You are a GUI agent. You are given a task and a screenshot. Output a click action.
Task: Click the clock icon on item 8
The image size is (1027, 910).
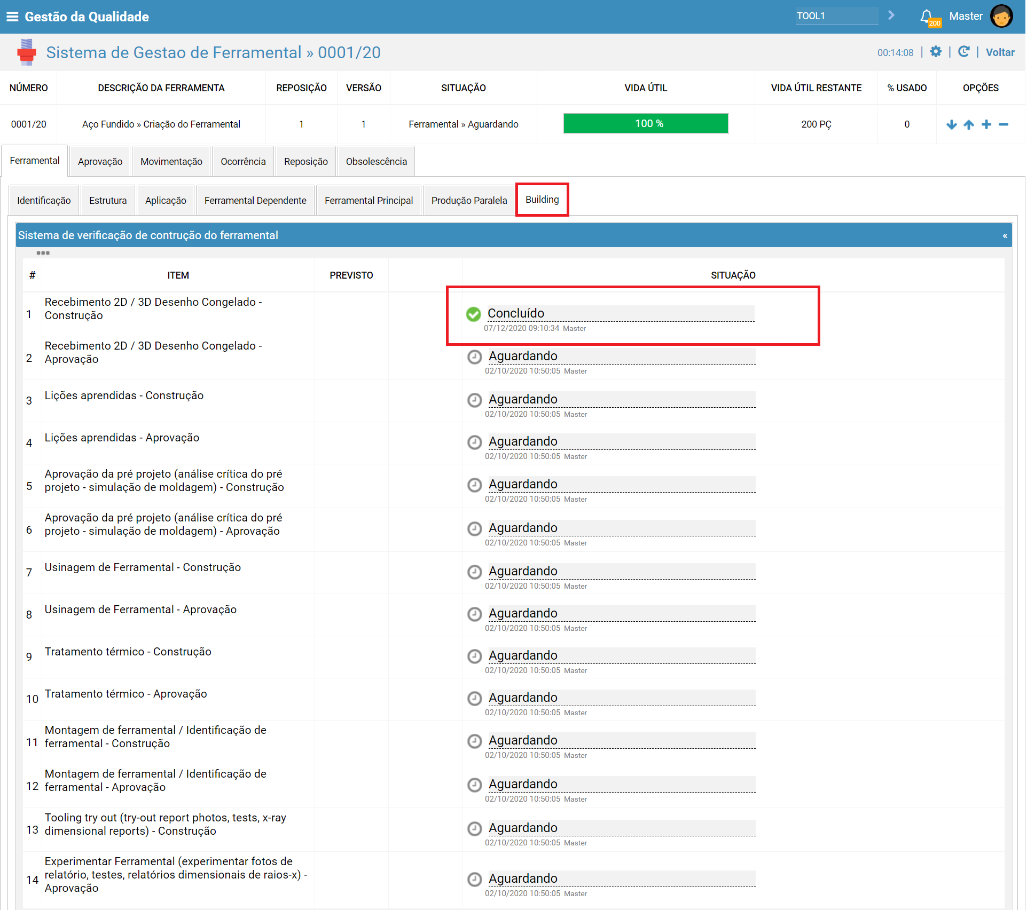tap(475, 614)
